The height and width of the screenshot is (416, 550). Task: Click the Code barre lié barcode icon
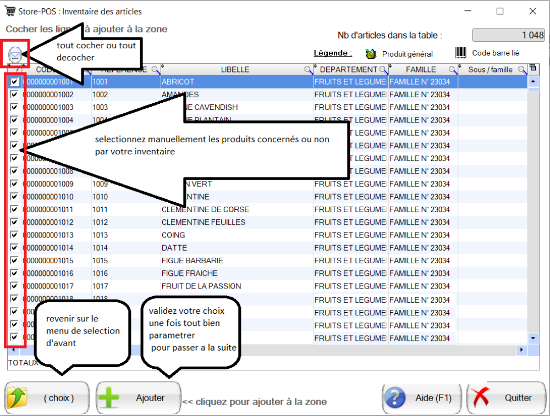click(460, 53)
